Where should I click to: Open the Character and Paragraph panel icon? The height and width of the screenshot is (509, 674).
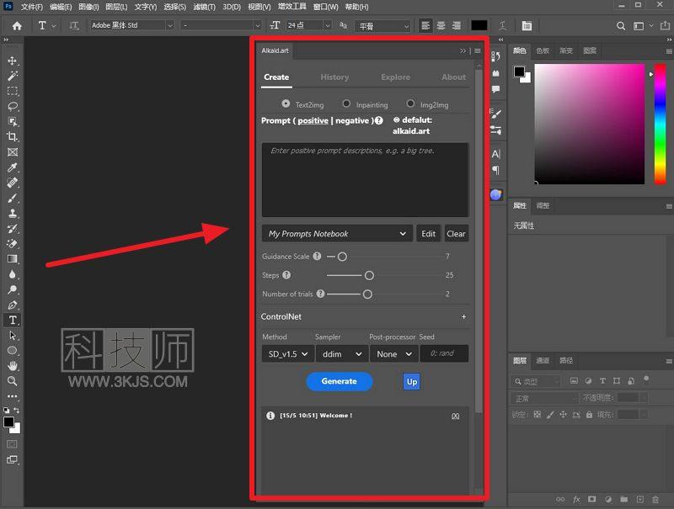click(x=527, y=26)
